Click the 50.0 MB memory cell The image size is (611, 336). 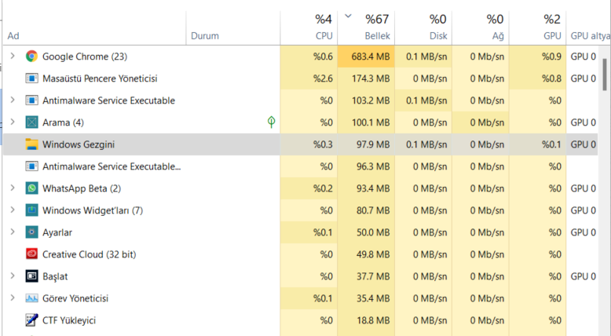[x=366, y=232]
